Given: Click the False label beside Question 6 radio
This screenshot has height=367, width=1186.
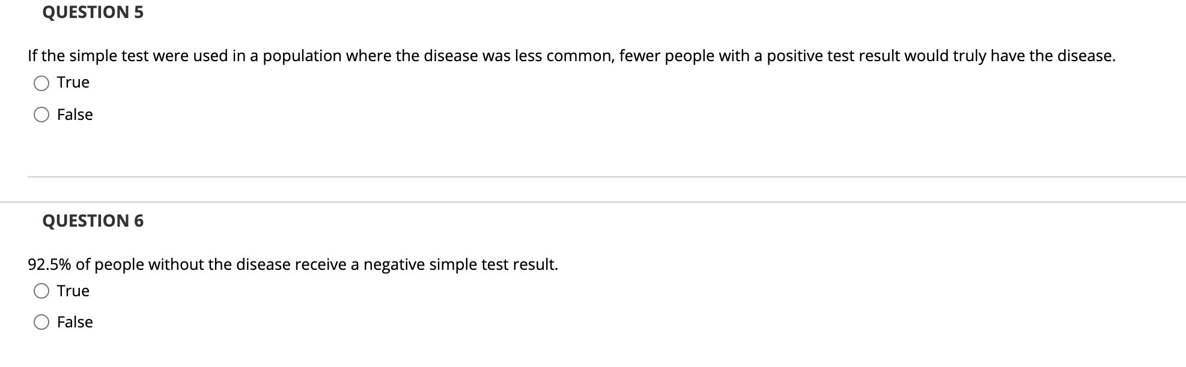Looking at the screenshot, I should pos(75,322).
